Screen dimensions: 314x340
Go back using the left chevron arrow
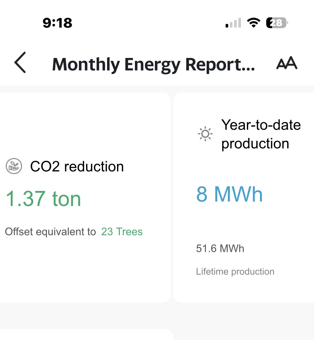pos(20,63)
